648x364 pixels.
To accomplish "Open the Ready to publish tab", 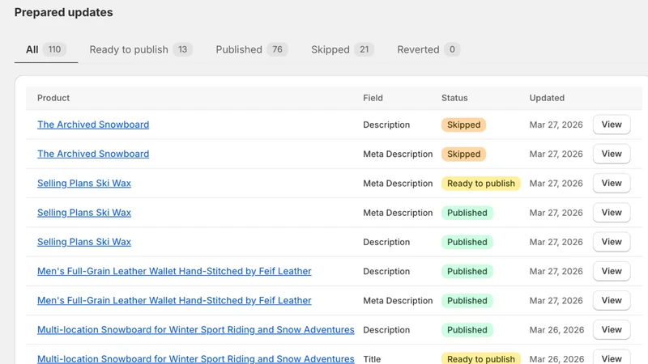I will pos(141,49).
